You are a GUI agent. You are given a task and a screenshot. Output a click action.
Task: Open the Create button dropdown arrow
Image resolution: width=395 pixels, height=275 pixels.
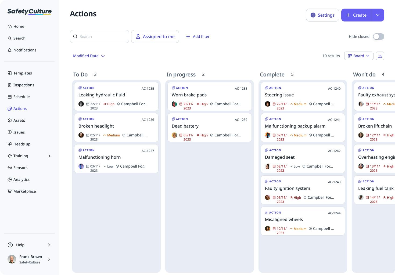tap(378, 15)
